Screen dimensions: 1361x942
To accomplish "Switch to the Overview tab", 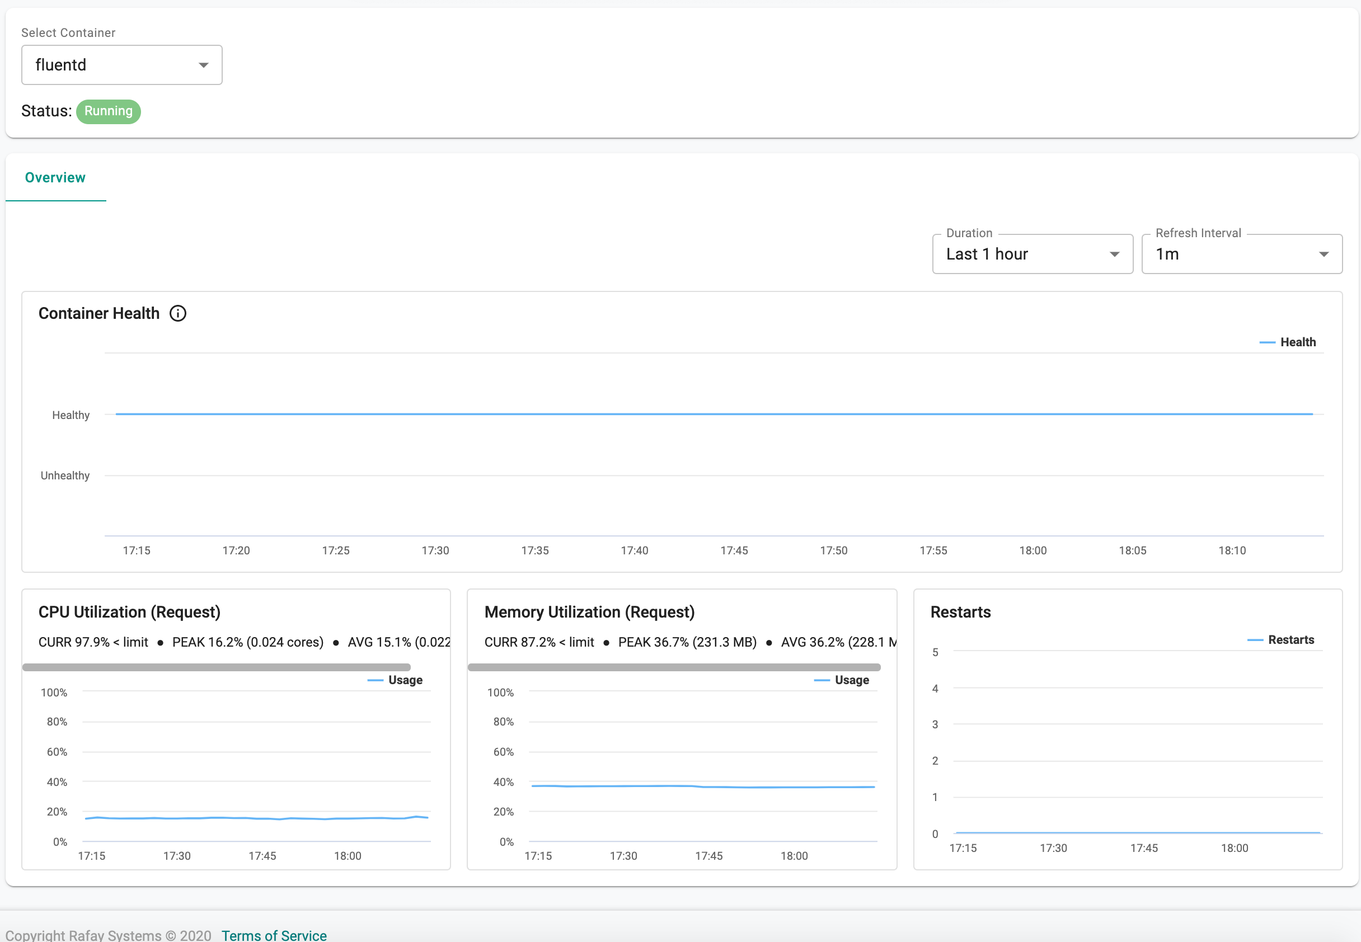I will 55,178.
